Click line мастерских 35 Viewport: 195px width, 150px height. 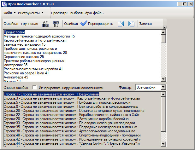15,65
